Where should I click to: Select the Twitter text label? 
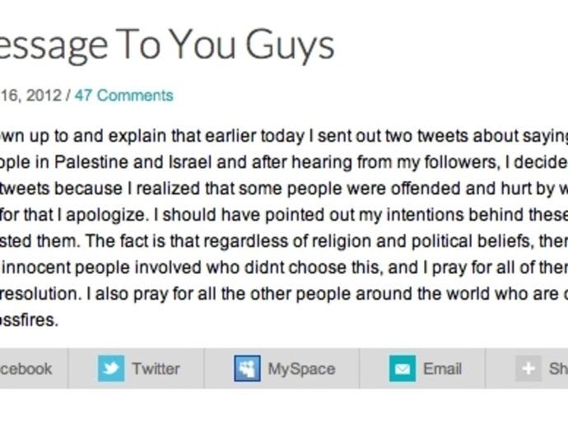pyautogui.click(x=156, y=369)
